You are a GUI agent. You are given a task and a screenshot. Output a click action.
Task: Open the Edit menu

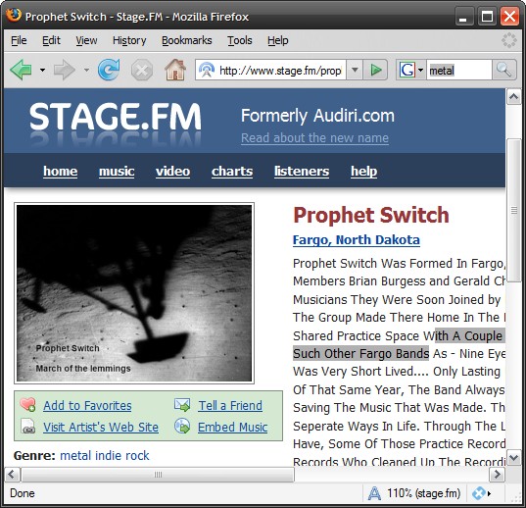51,40
